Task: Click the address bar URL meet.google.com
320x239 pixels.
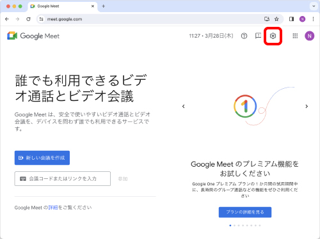Action: 65,19
